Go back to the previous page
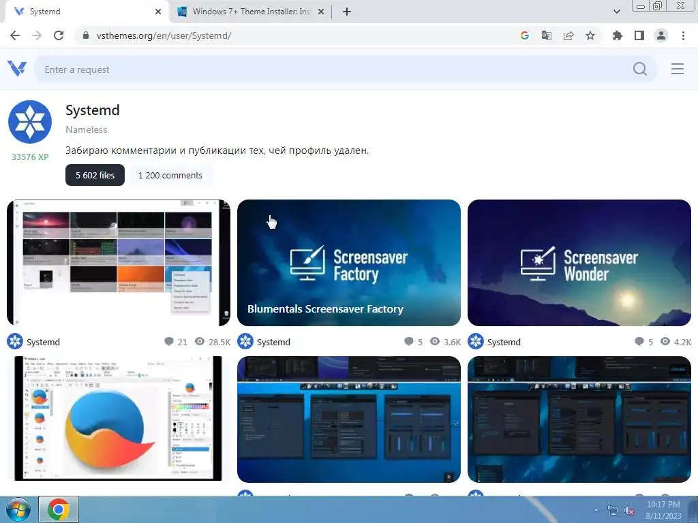Viewport: 698px width, 523px height. (x=15, y=35)
